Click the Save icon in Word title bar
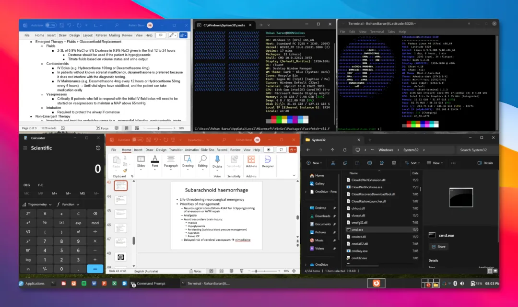Screen dimensions: 518x307 pos(62,25)
